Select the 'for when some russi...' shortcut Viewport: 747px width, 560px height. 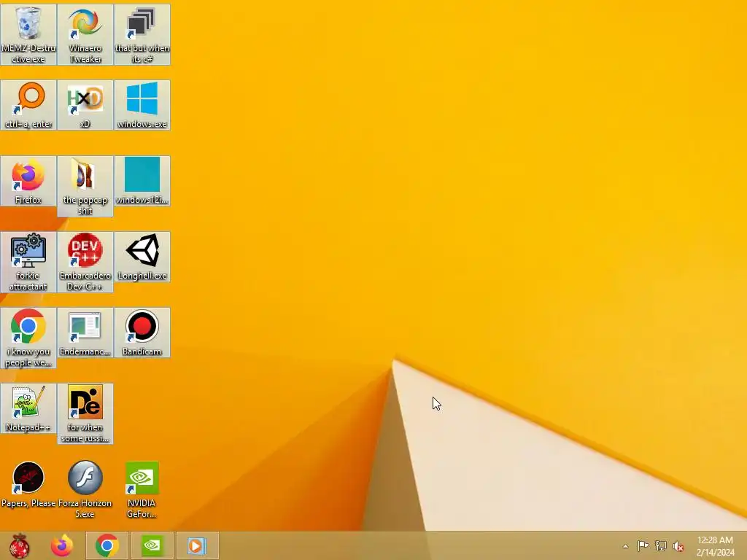[85, 413]
